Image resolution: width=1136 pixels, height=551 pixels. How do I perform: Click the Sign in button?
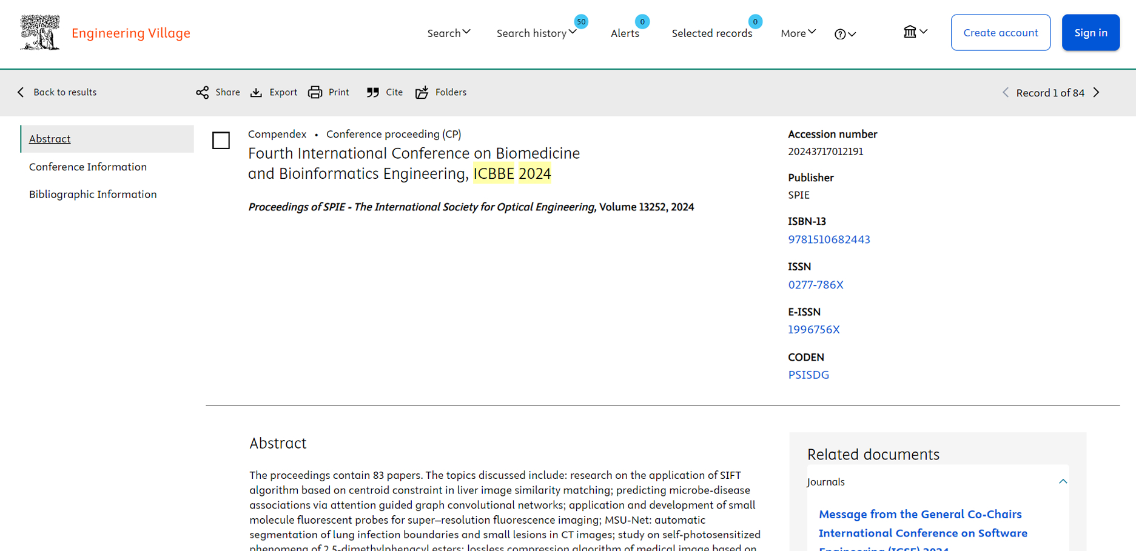(x=1091, y=33)
